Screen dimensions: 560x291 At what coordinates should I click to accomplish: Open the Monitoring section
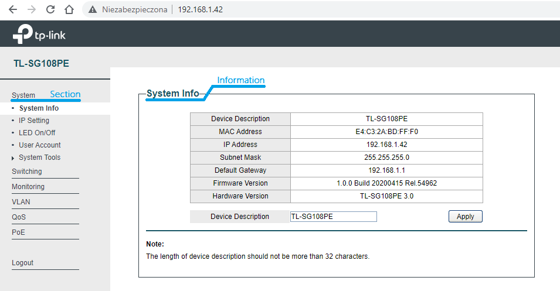[x=28, y=187]
